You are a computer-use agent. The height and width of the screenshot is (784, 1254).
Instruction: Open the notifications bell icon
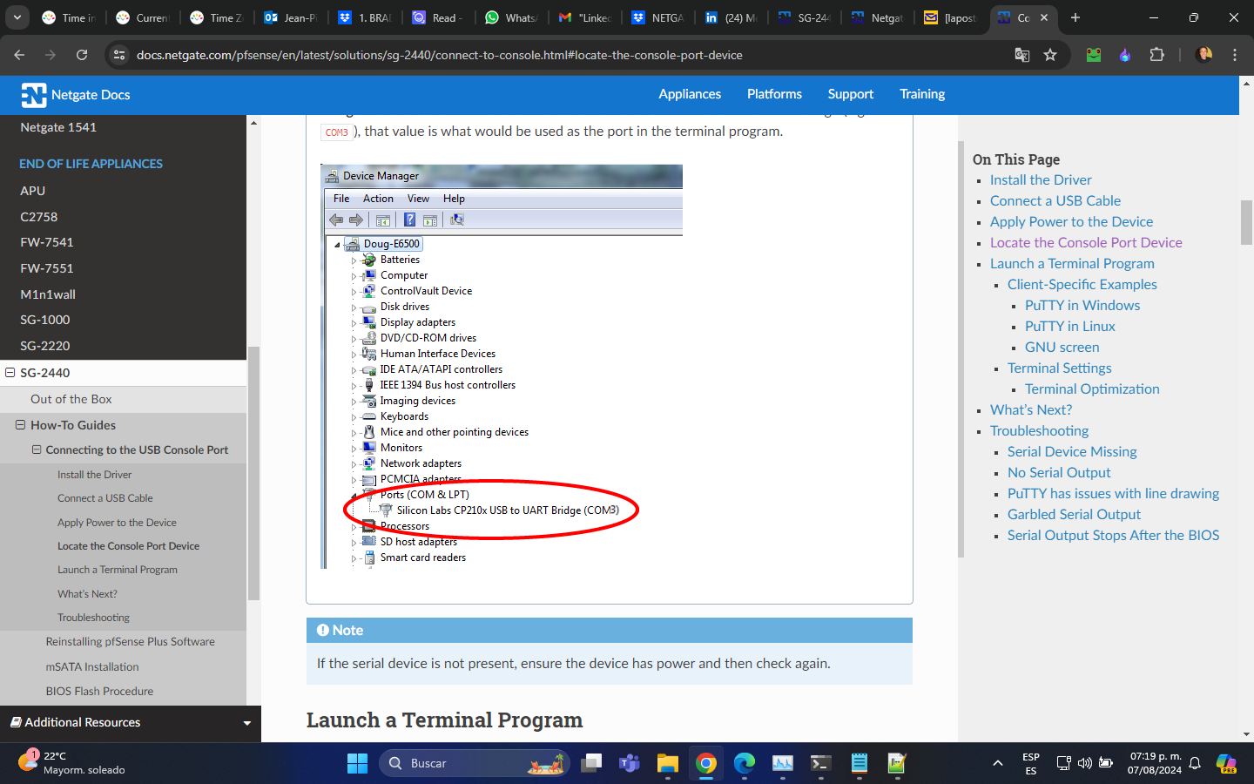pos(1196,763)
